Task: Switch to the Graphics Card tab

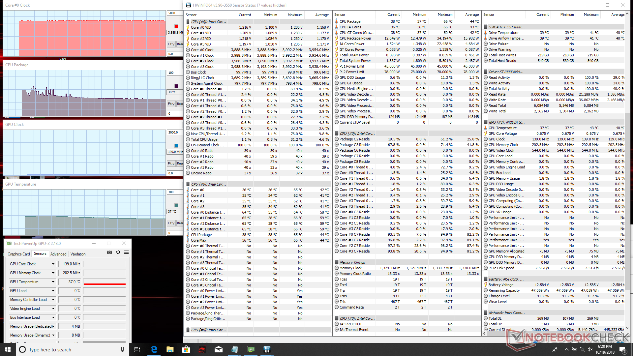Action: [x=19, y=254]
